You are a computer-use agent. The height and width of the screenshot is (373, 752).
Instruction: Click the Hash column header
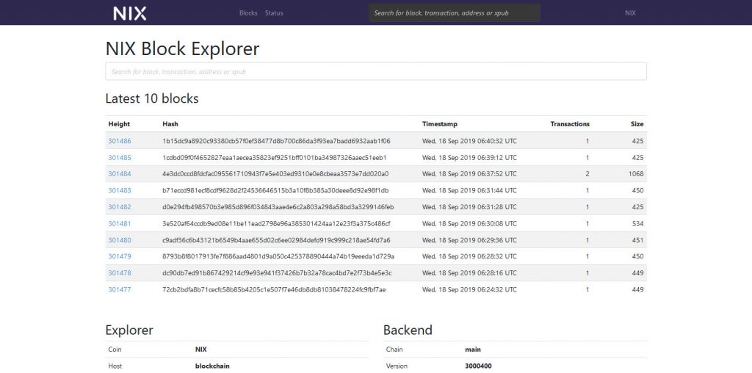(x=170, y=124)
